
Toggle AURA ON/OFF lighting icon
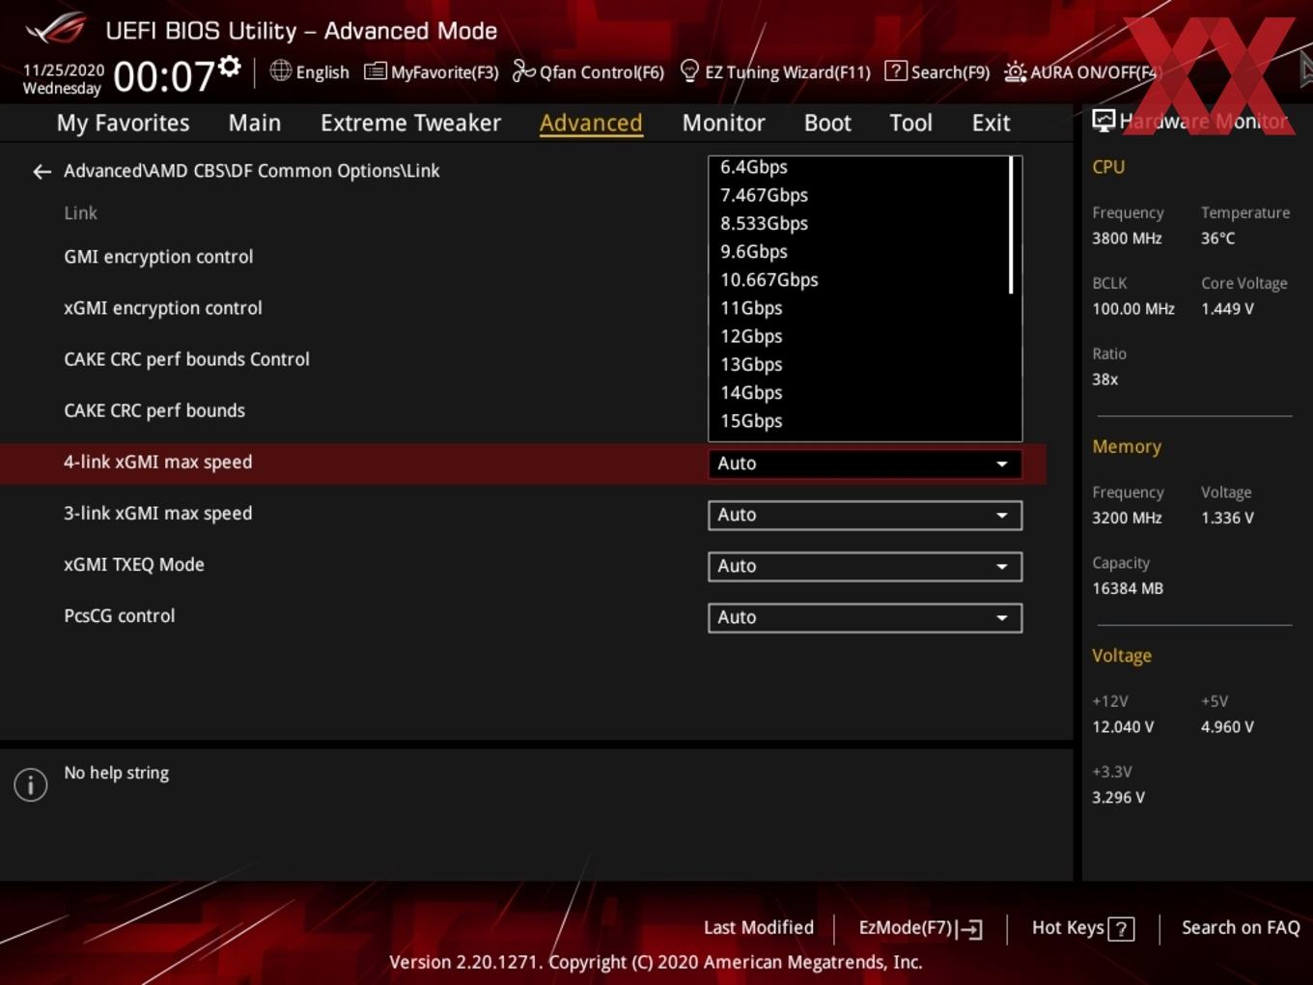point(1016,72)
